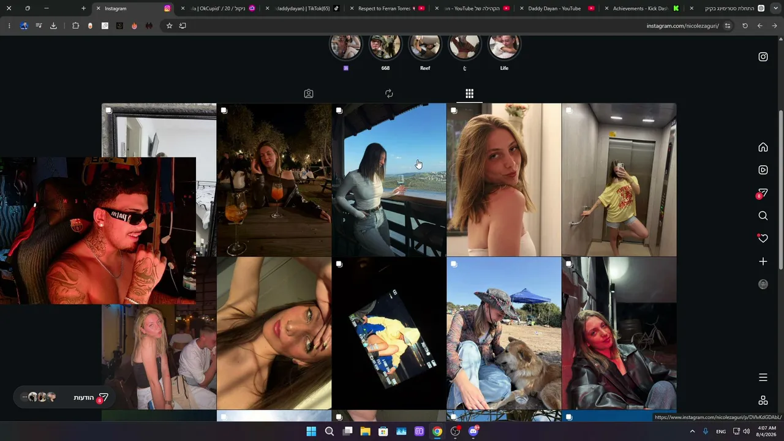Open the media controls toolbar icon
784x441 pixels.
[x=39, y=26]
